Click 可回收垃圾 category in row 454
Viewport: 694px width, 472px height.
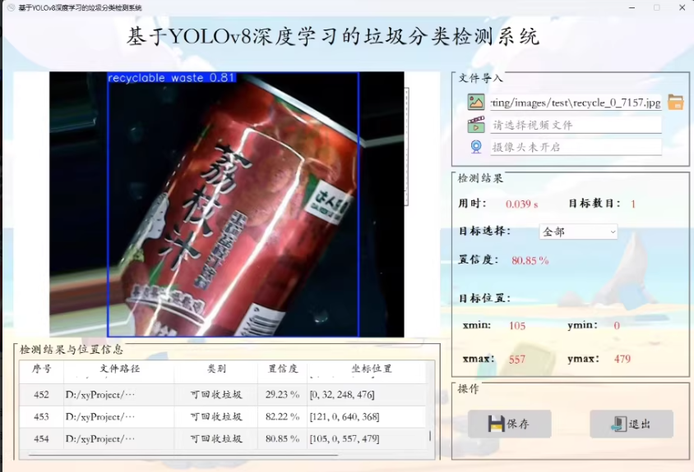(216, 439)
